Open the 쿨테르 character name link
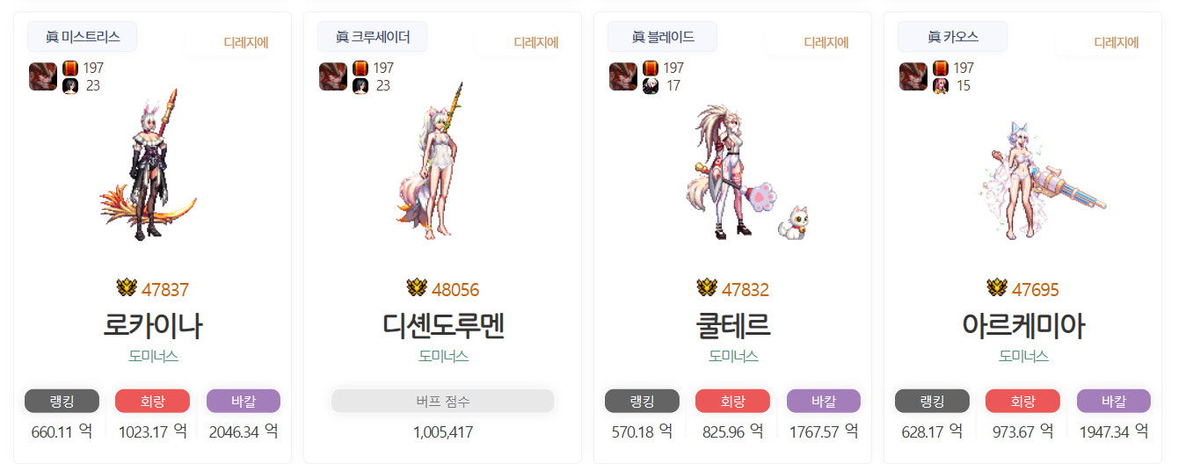Viewport: 1193px width, 464px height. tap(733, 325)
